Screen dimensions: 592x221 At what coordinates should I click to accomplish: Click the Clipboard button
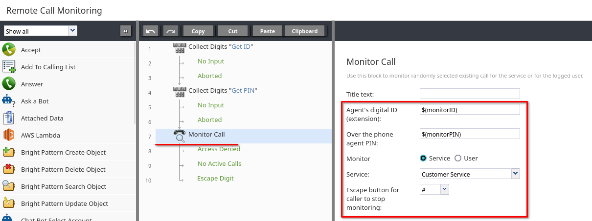click(305, 31)
